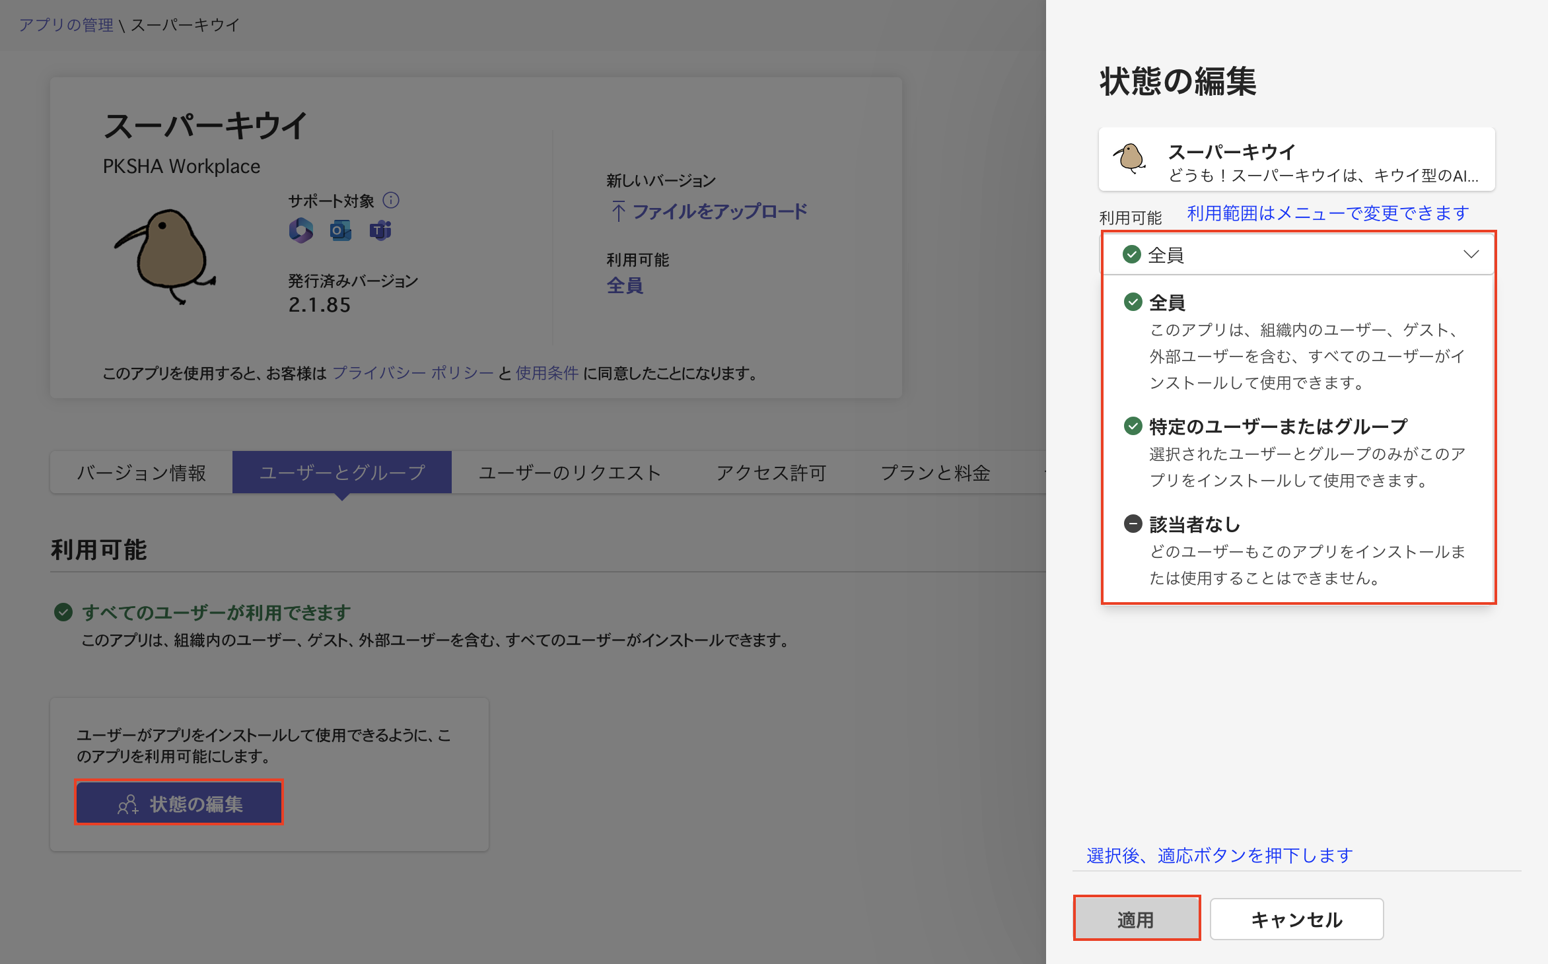This screenshot has width=1548, height=964.
Task: Click the upload arrow icon
Action: pos(618,211)
